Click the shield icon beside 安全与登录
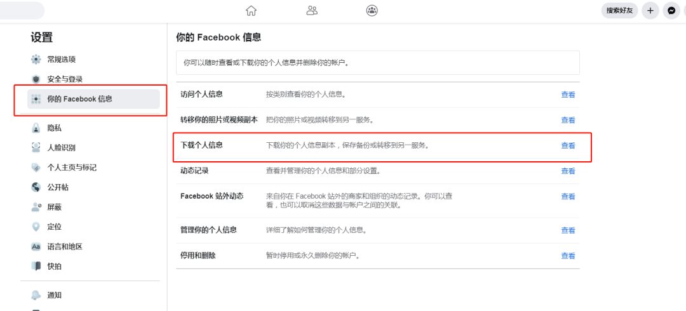Image resolution: width=686 pixels, height=311 pixels. pyautogui.click(x=36, y=79)
